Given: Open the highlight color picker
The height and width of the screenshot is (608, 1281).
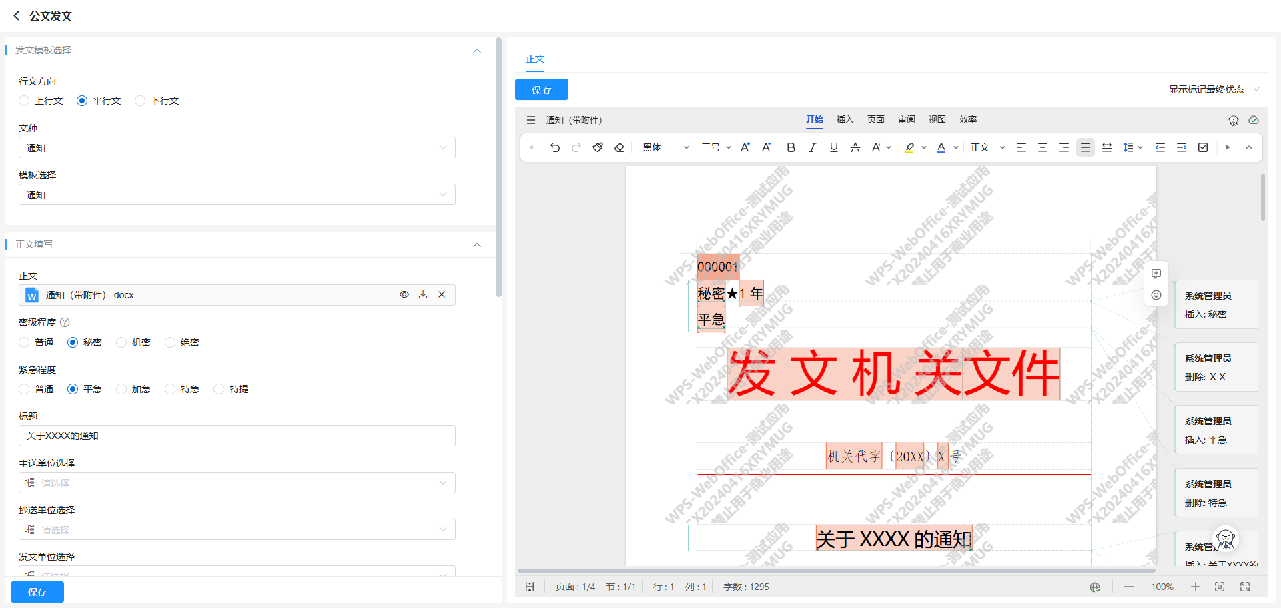Looking at the screenshot, I should (924, 147).
